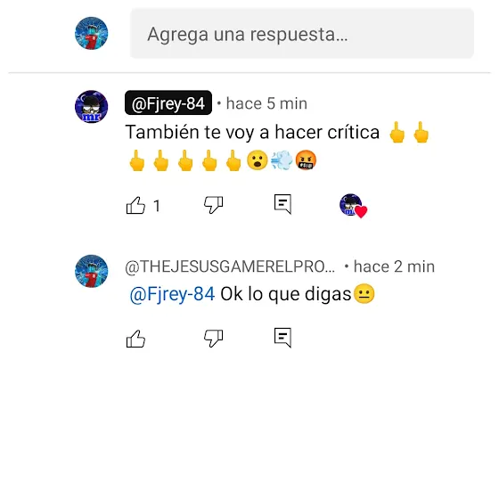This screenshot has height=499, width=499.
Task: Open the @Fjrey-84 channel name badge
Action: tap(168, 102)
